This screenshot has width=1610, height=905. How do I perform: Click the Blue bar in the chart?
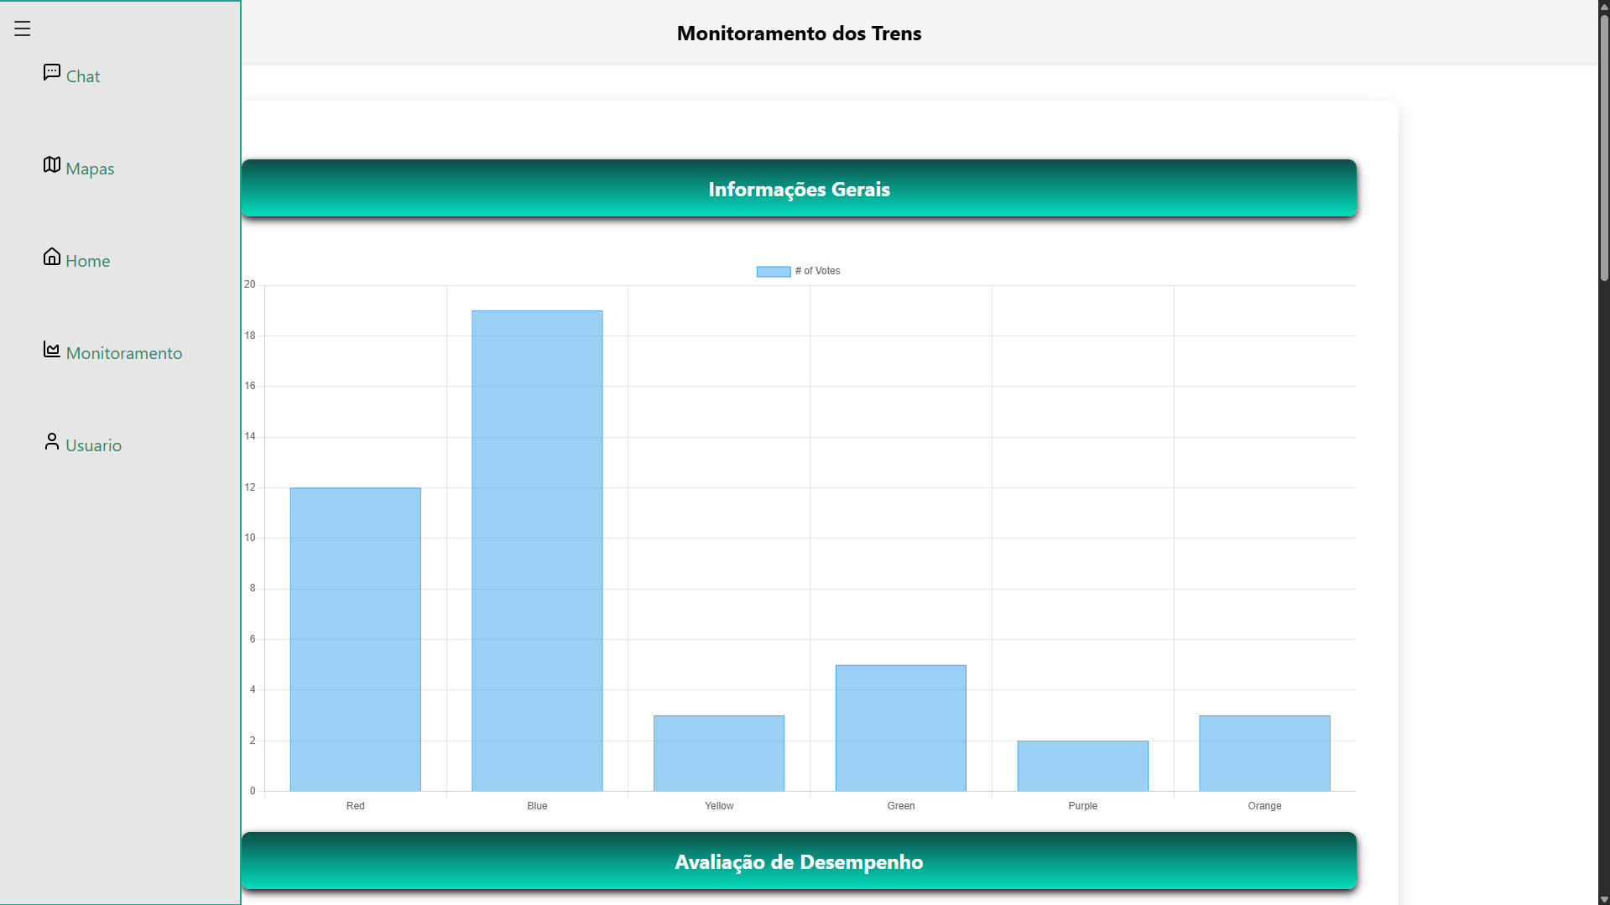click(x=537, y=551)
